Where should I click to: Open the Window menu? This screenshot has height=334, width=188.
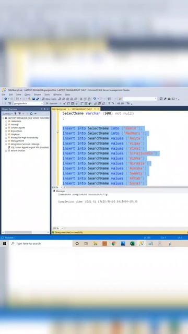coord(57,94)
